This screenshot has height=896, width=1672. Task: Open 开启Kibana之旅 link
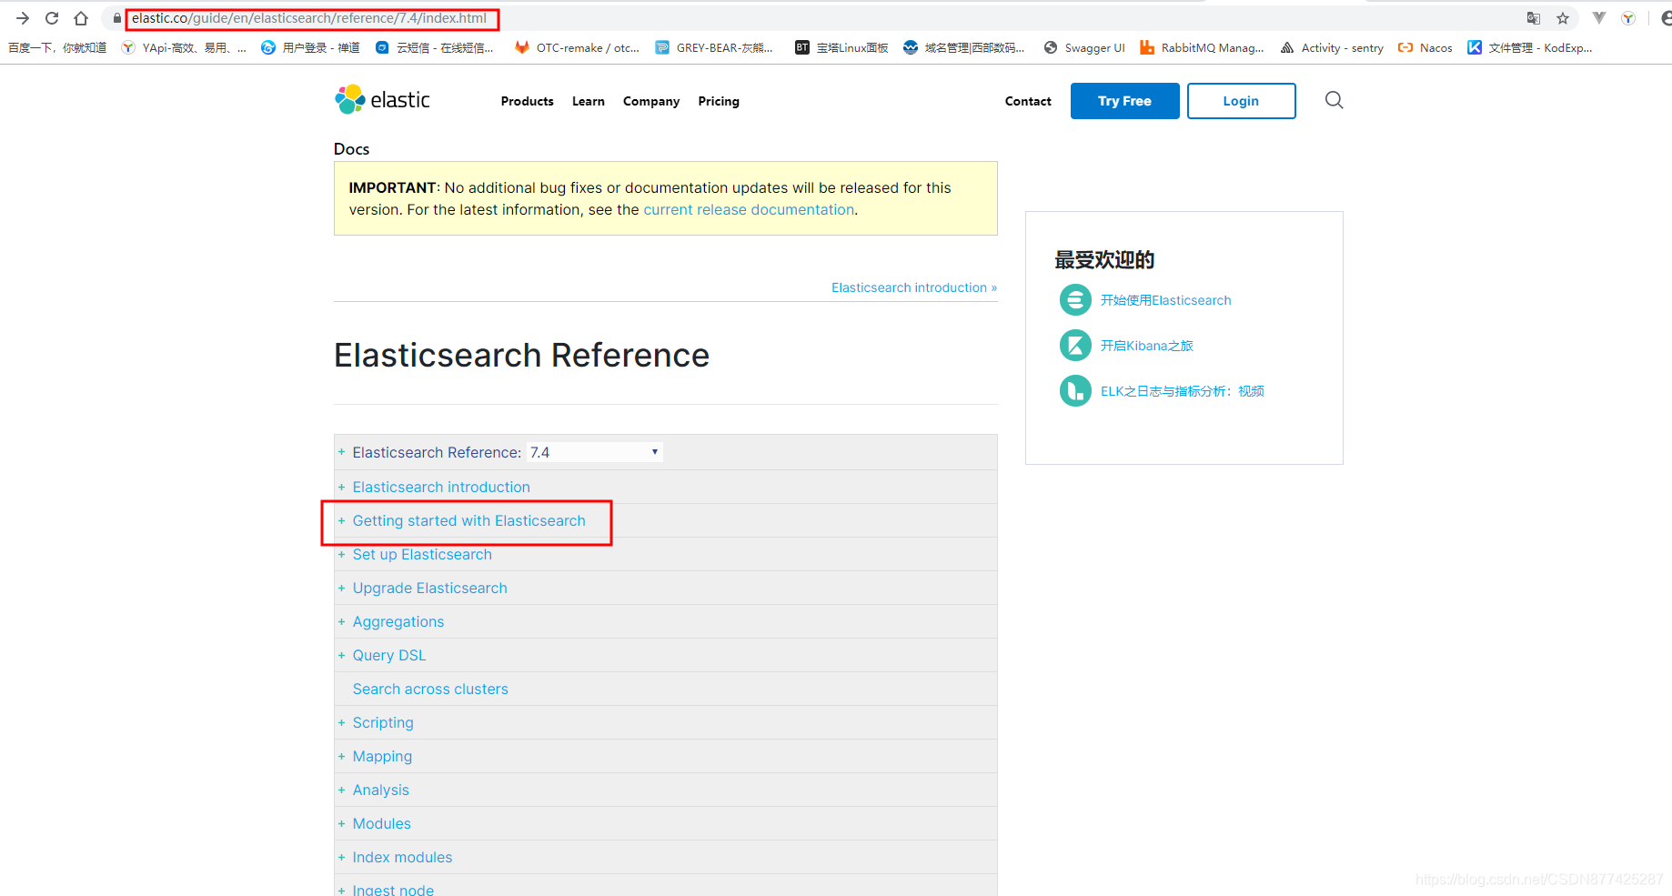[x=1146, y=346]
